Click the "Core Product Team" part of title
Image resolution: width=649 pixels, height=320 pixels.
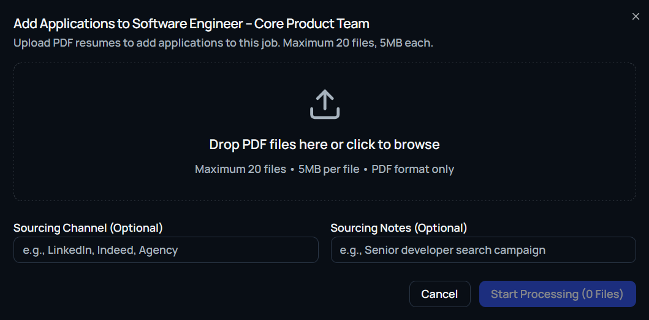click(x=312, y=25)
